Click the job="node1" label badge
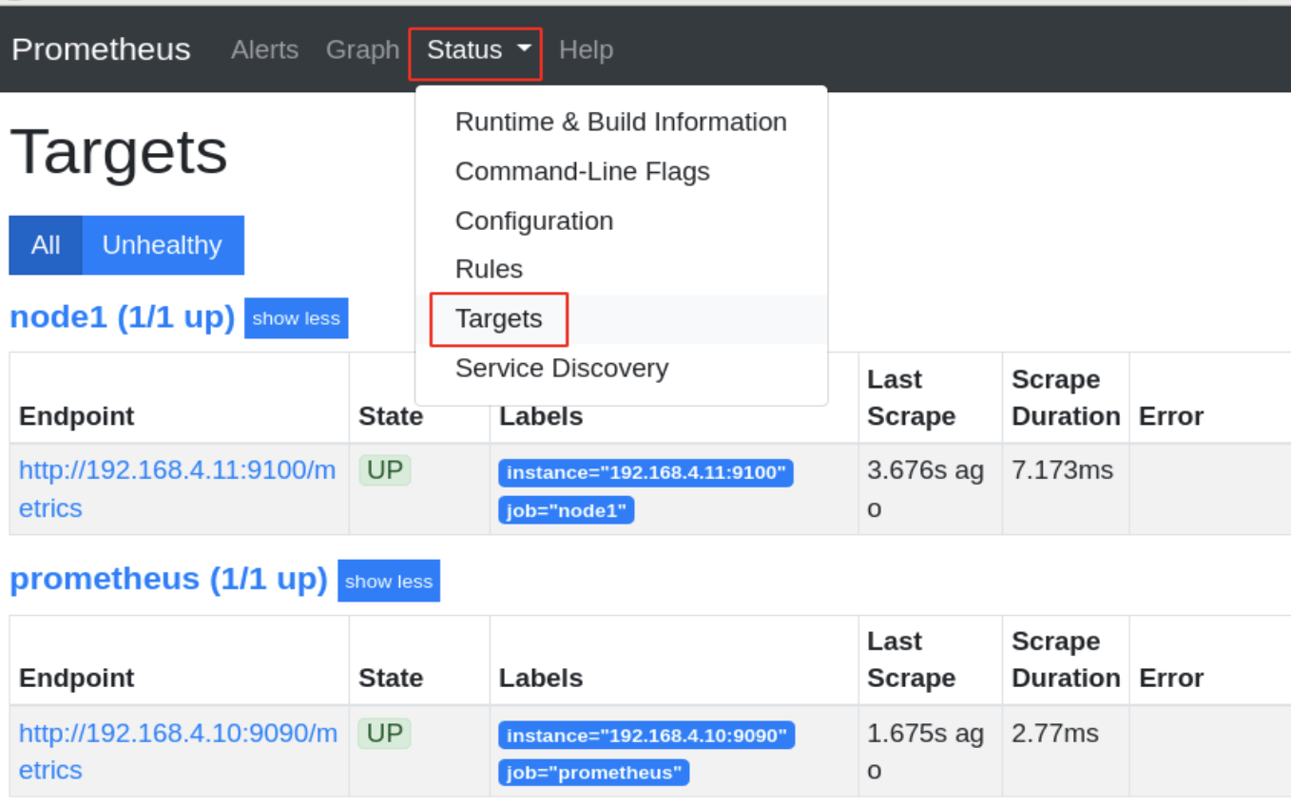This screenshot has height=804, width=1291. pyautogui.click(x=566, y=510)
